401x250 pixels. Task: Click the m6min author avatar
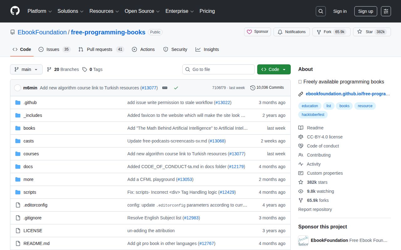click(x=18, y=88)
